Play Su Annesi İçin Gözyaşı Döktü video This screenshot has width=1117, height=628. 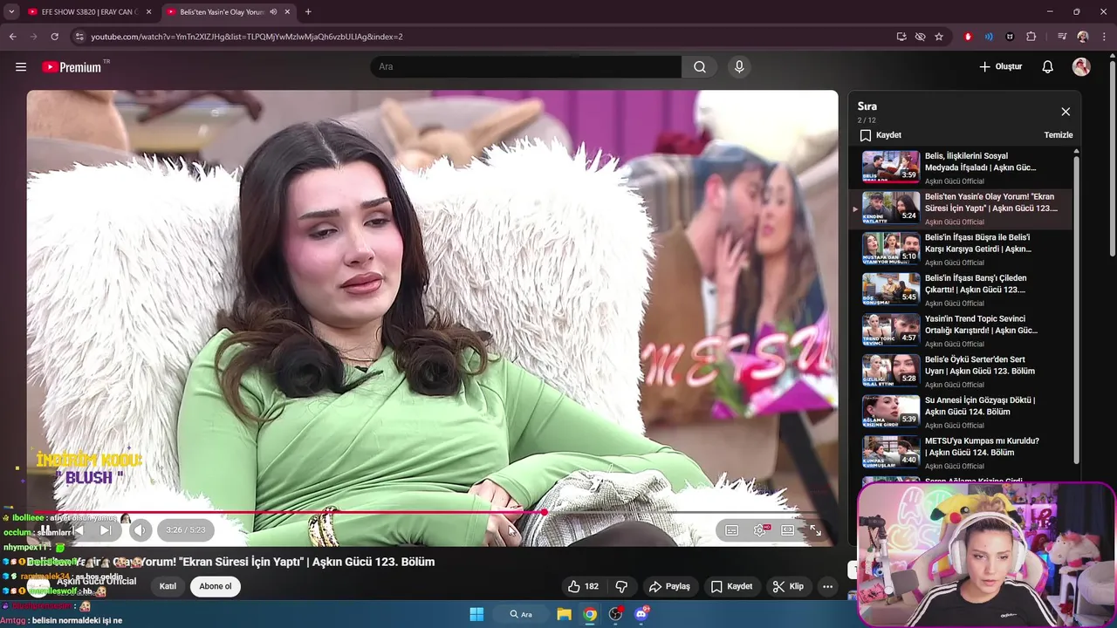(x=962, y=412)
